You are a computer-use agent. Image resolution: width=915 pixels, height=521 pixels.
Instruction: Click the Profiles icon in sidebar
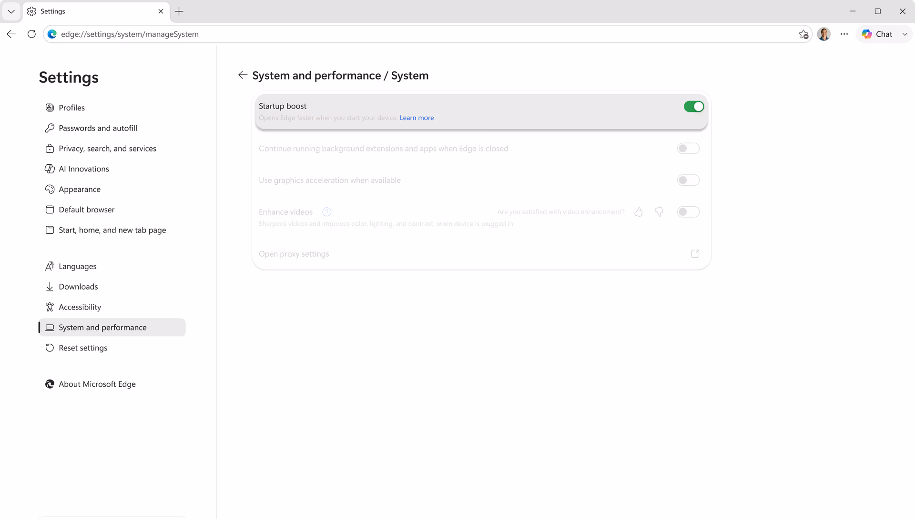coord(50,108)
